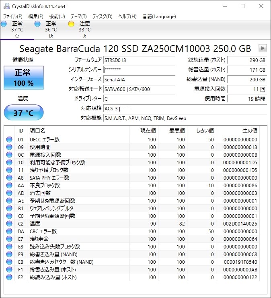
Task: Click the しきい値 column header
Action: (202, 130)
